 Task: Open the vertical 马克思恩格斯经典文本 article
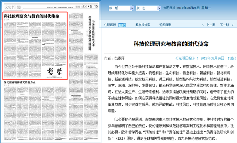[91, 33]
